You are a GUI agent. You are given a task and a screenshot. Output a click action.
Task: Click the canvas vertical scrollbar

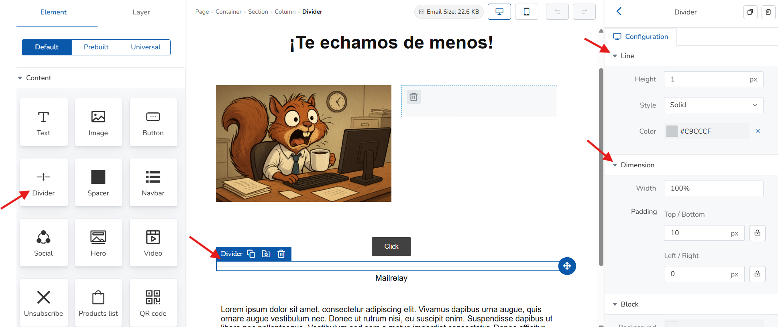click(601, 167)
